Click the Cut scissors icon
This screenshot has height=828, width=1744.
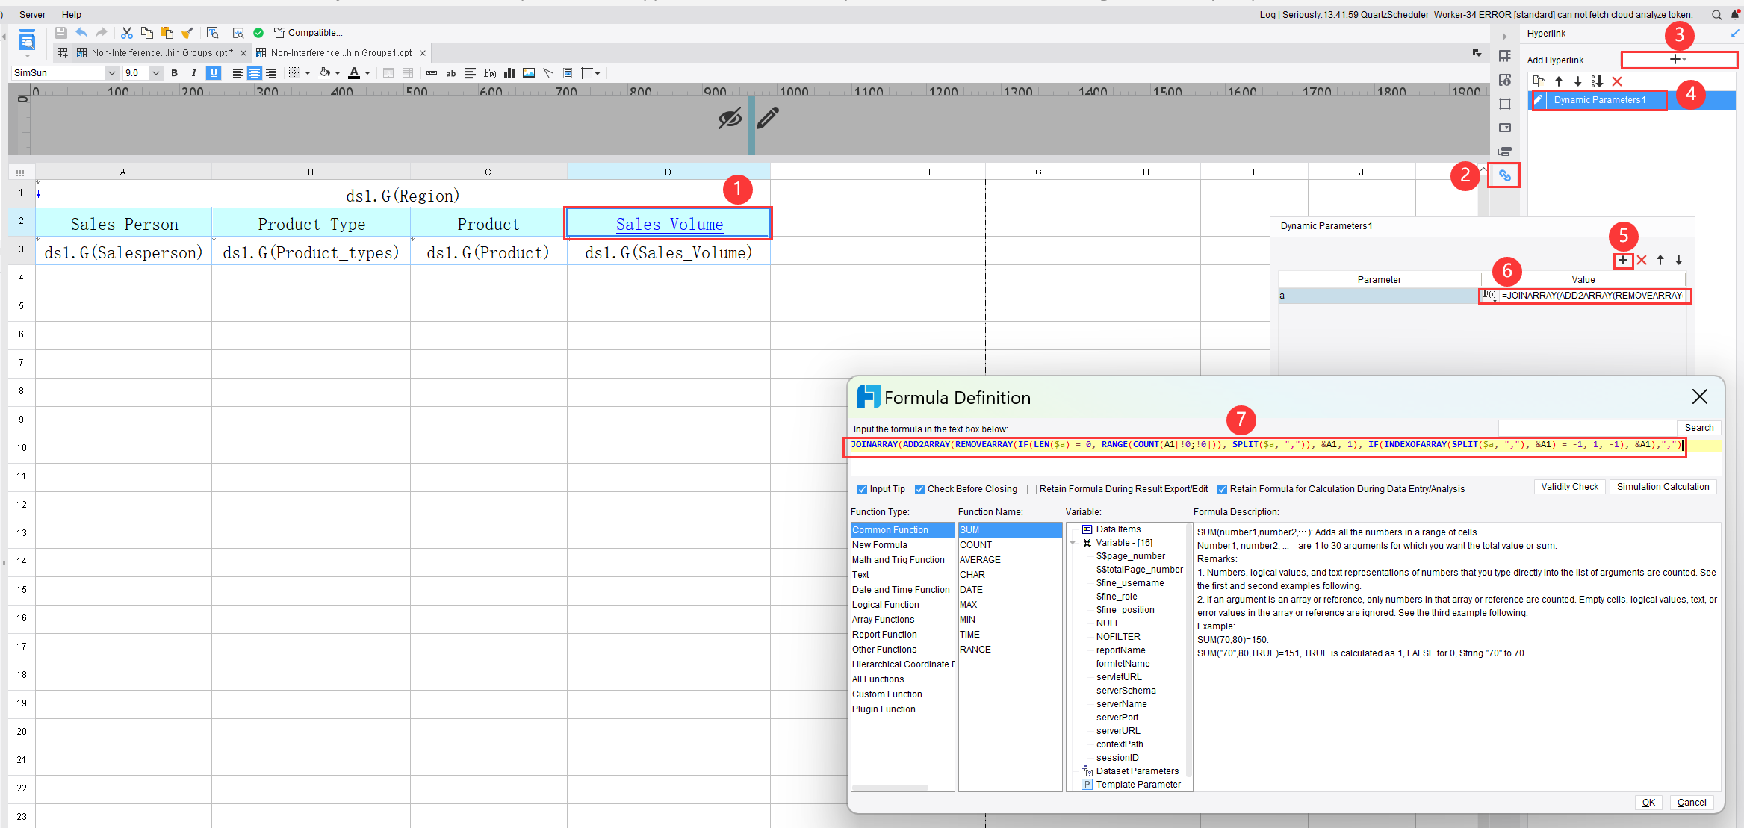click(127, 33)
